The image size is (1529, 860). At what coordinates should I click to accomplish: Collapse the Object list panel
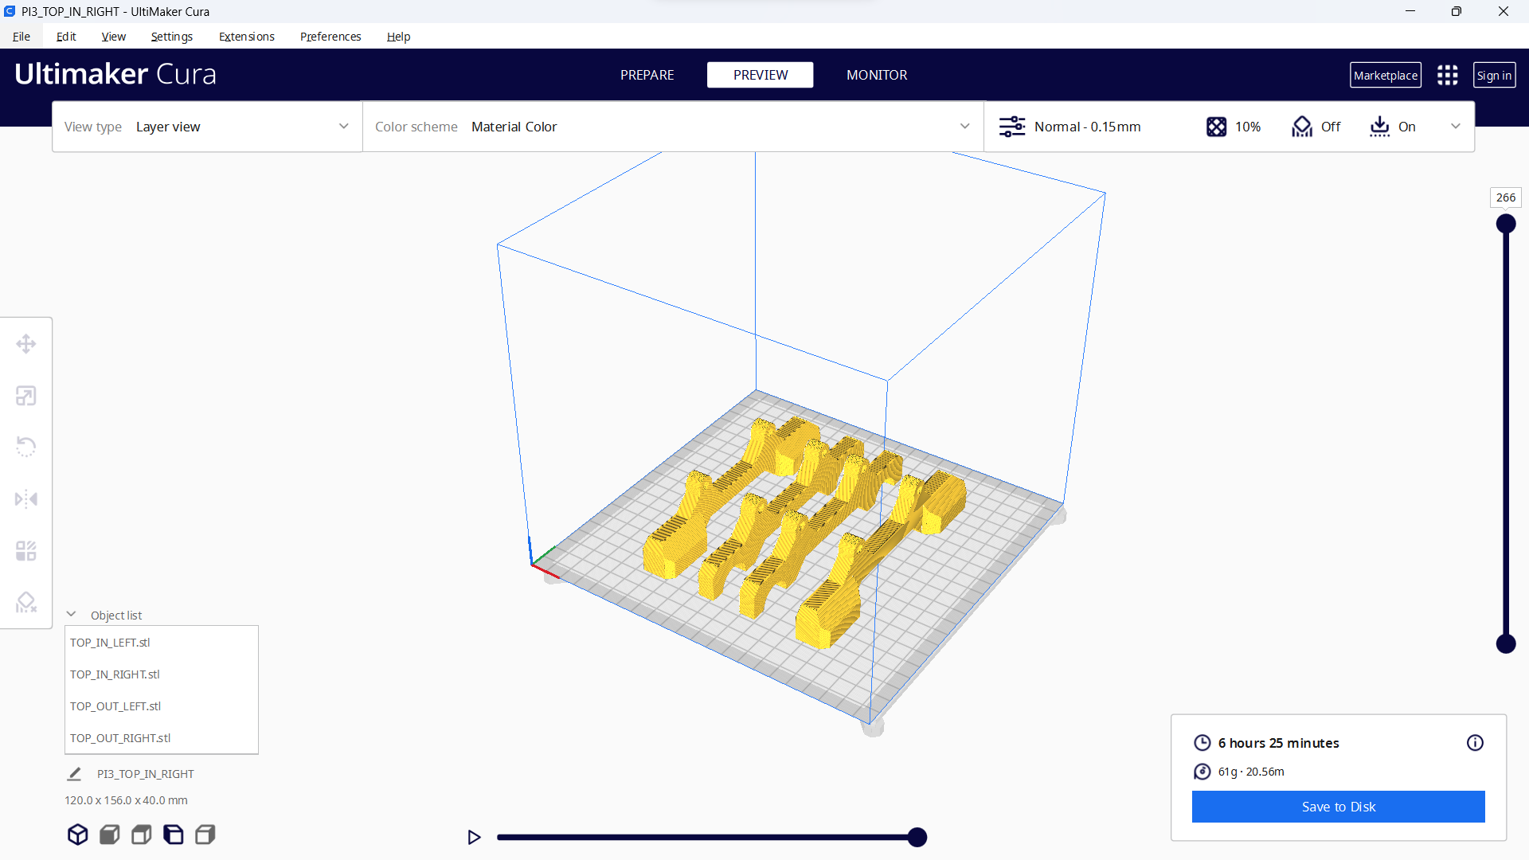click(72, 615)
